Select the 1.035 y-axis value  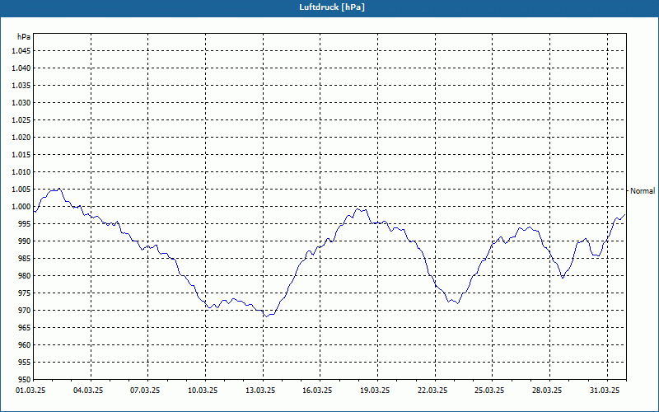(21, 86)
